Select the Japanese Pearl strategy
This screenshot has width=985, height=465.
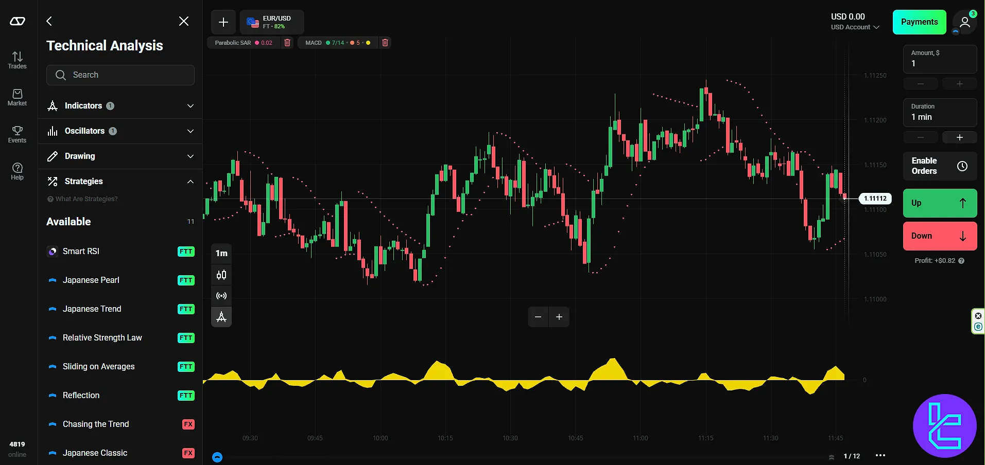coord(120,280)
